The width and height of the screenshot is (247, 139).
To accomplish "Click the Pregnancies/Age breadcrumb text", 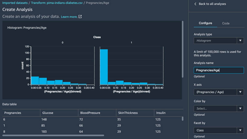I will click(x=97, y=3).
